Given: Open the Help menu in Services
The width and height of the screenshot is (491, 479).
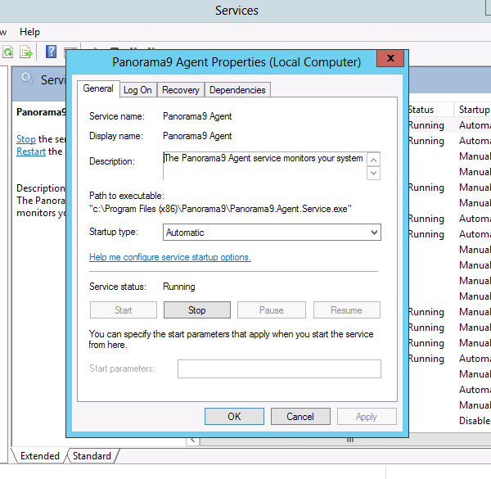Looking at the screenshot, I should pos(29,32).
